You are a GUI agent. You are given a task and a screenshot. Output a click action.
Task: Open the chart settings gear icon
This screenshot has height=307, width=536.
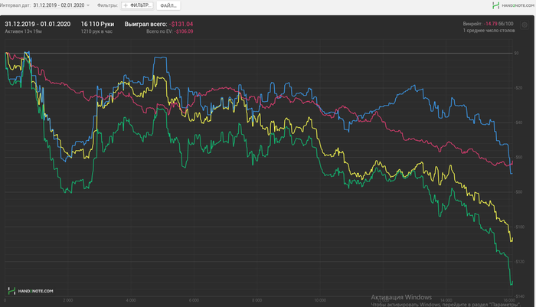(525, 24)
